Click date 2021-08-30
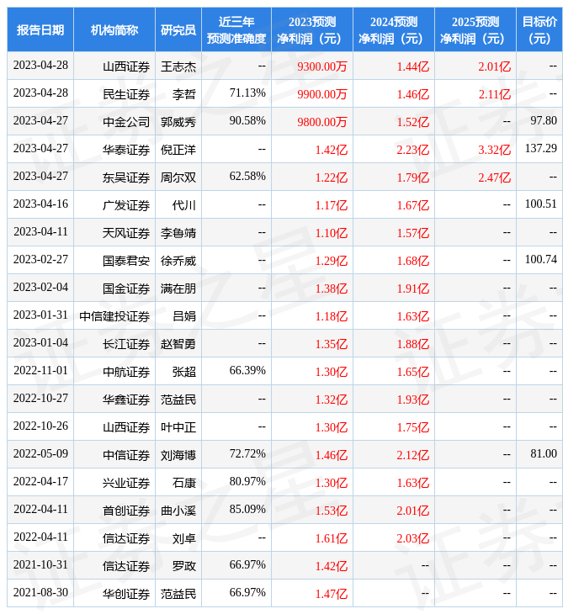The width and height of the screenshot is (563, 614). click(40, 593)
